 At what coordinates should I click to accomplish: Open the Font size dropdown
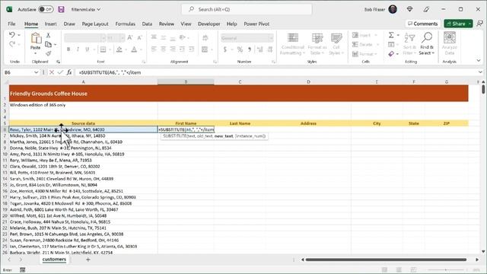pos(122,38)
